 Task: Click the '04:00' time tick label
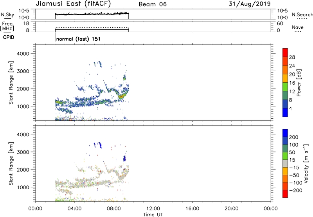click(x=74, y=209)
